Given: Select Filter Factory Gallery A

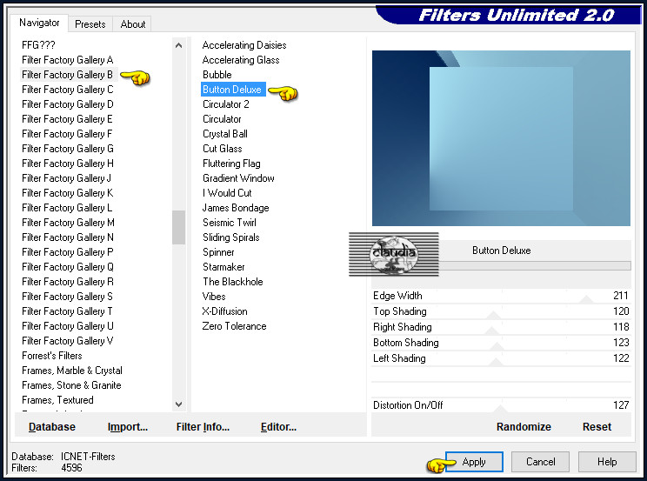Looking at the screenshot, I should click(x=67, y=60).
